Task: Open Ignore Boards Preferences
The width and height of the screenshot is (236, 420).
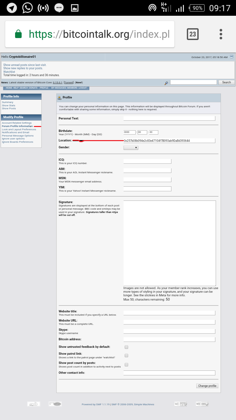Action: tap(17, 142)
